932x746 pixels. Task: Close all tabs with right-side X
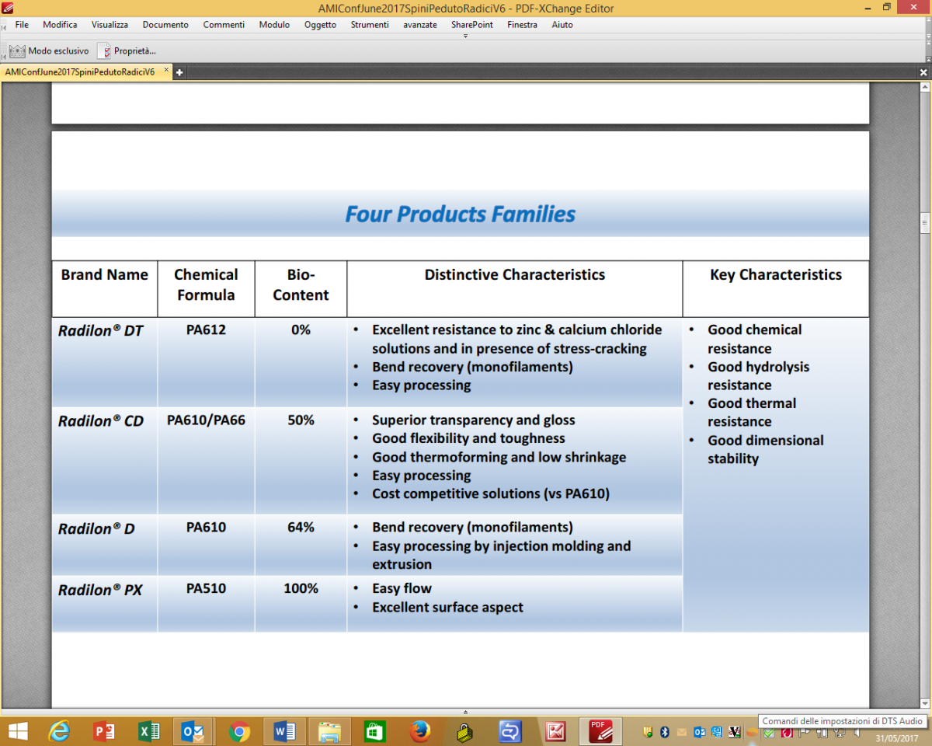click(923, 72)
